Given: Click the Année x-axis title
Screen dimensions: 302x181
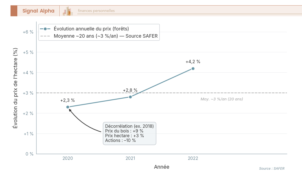Looking at the screenshot, I should (162, 167).
